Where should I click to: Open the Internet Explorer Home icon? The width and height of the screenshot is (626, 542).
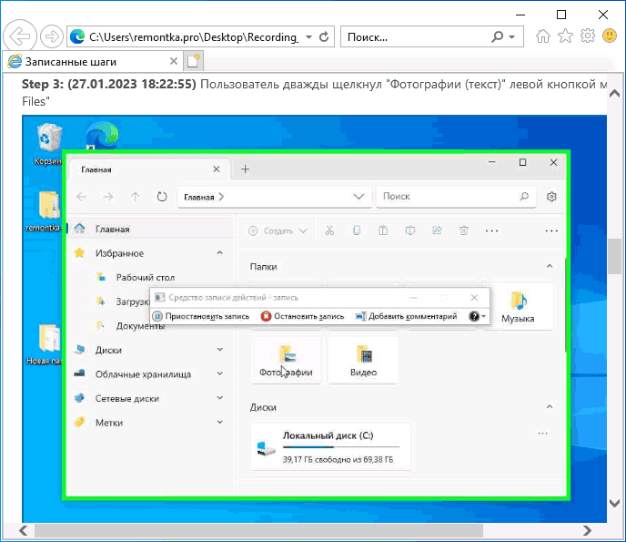(543, 36)
